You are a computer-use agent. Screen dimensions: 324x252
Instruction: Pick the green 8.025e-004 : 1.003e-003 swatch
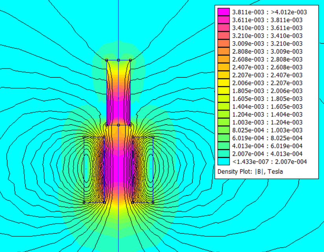(223, 130)
